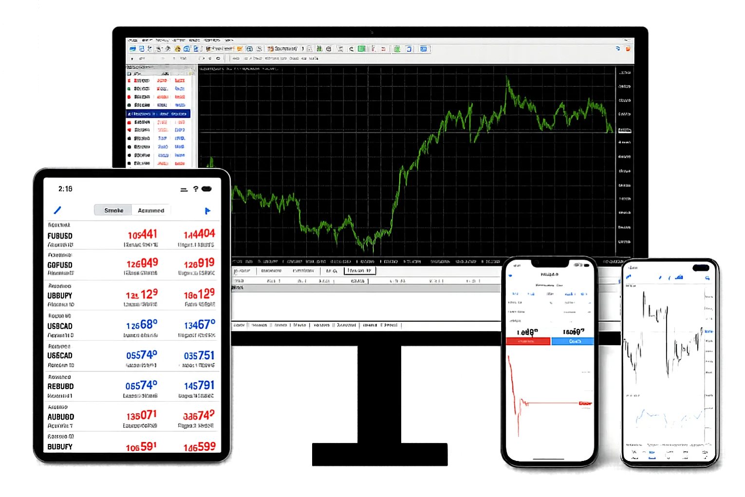Select the "Smoke" segment on the tablet
Screen dimensions: 745x497
[113, 210]
